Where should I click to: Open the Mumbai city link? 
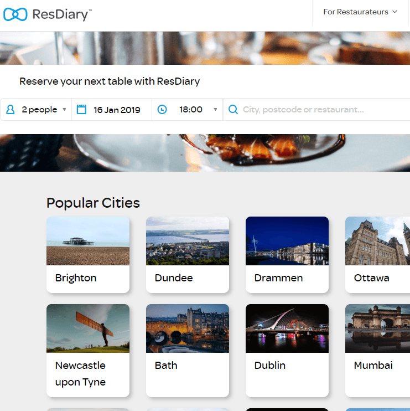(x=373, y=366)
